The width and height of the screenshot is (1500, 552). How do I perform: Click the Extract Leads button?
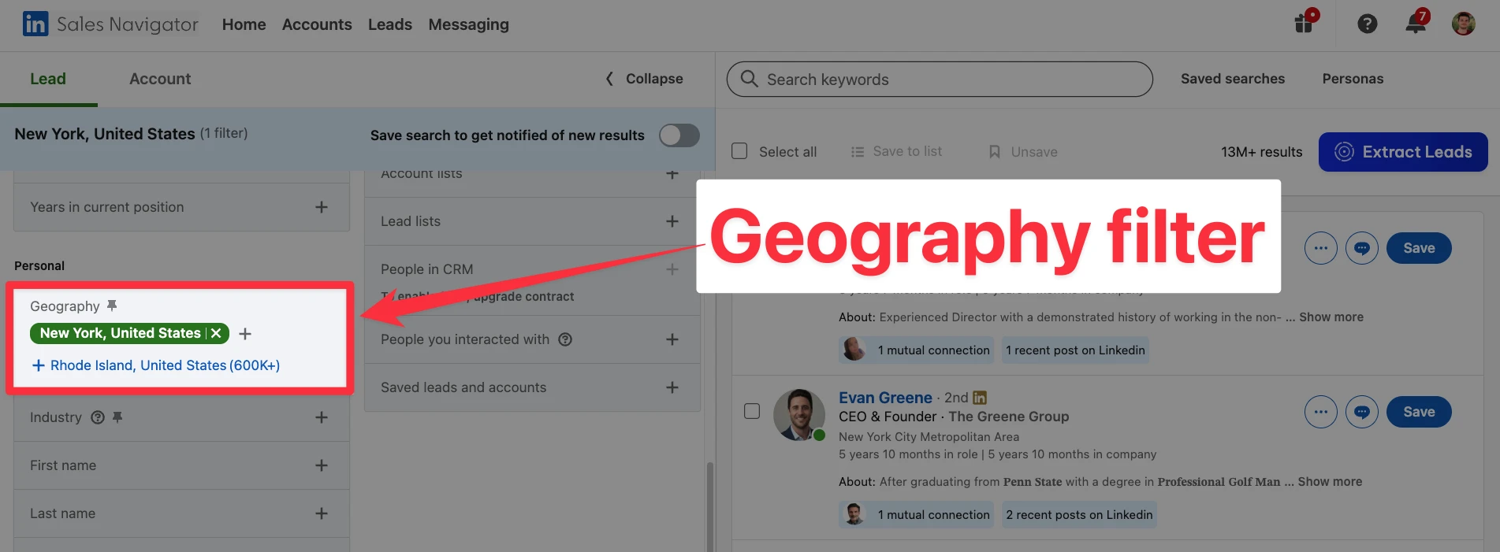pos(1403,152)
